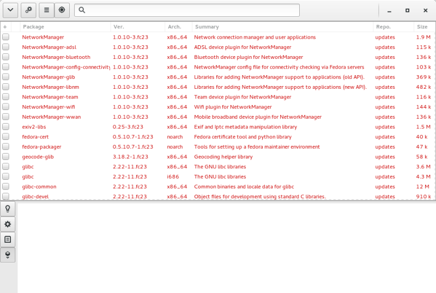Tick the checkbox for fedora-packager
The image size is (436, 293).
(5, 146)
